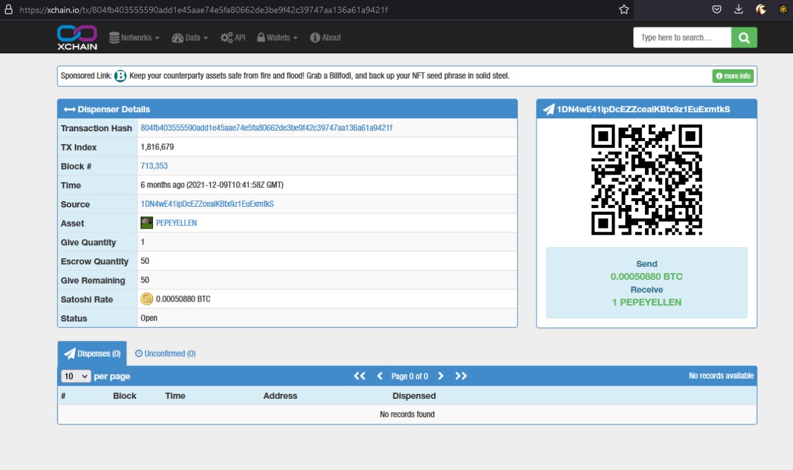Click the 0.00050880 BTC send amount
Image resolution: width=793 pixels, height=470 pixels.
(x=647, y=277)
